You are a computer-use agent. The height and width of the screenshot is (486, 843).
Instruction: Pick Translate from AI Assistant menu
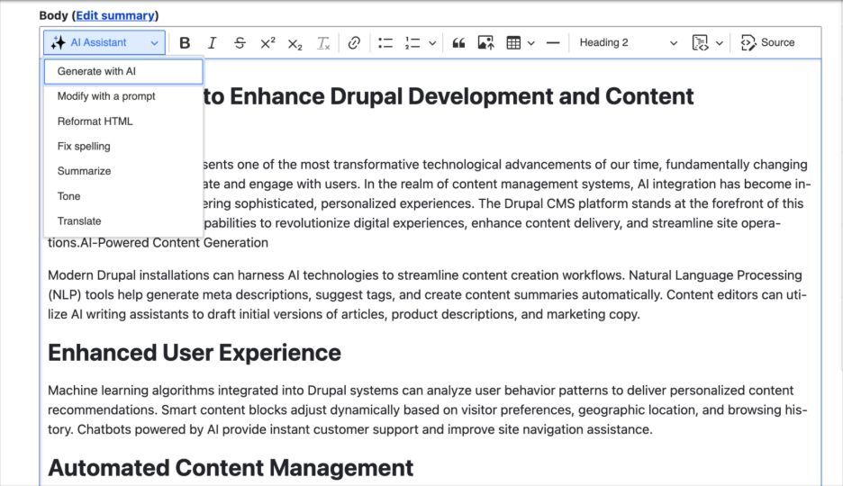point(123,220)
